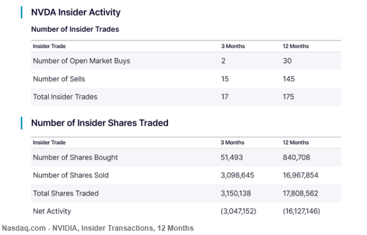Image resolution: width=367 pixels, height=235 pixels.
Task: Select the Number of Insider Trades subheading
Action: click(75, 29)
